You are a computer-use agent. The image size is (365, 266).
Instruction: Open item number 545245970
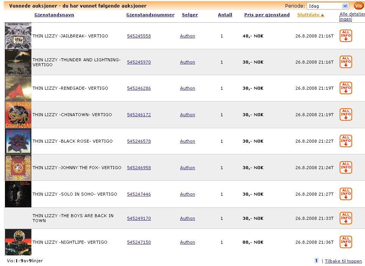click(139, 62)
